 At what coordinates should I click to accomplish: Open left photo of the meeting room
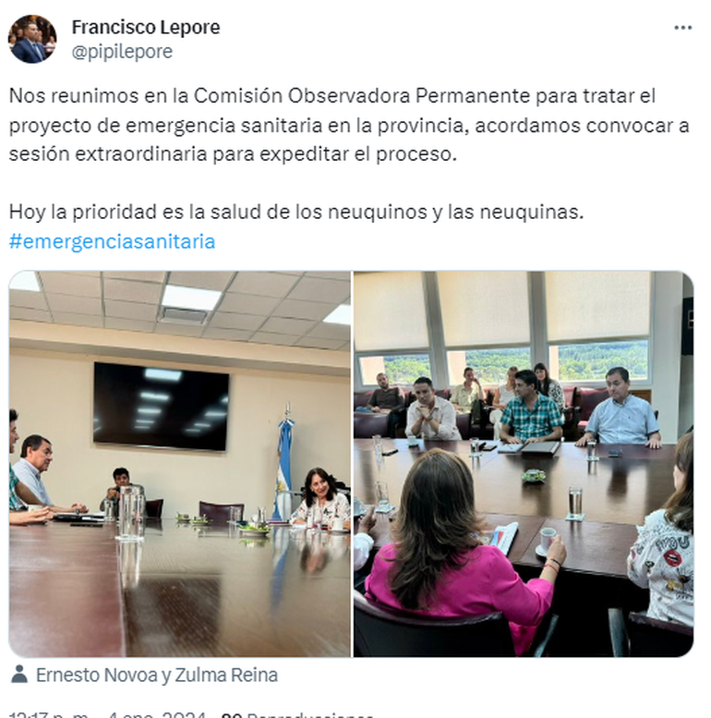180,464
